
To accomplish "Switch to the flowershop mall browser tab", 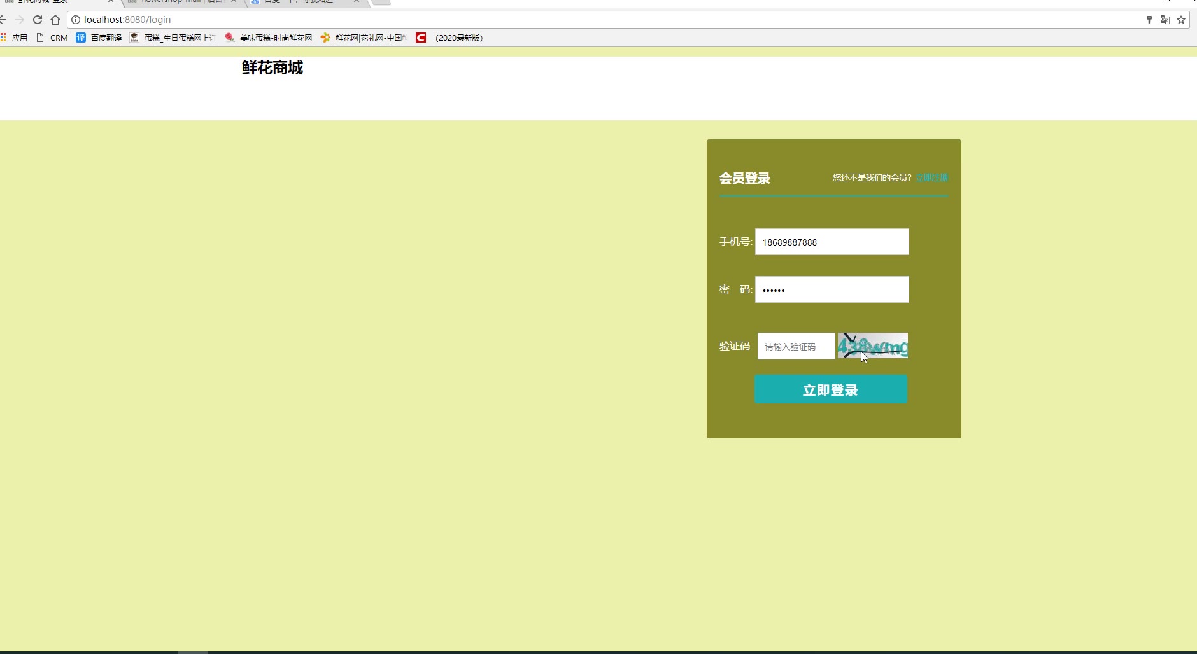I will click(182, 2).
